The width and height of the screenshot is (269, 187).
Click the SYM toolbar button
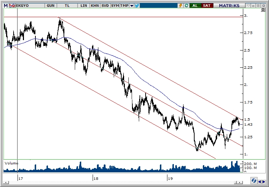(115, 6)
